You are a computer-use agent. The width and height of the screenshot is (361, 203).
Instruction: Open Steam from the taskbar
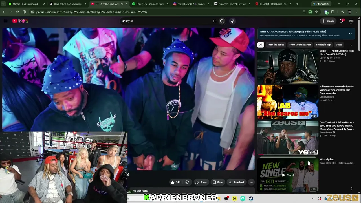[251, 198]
